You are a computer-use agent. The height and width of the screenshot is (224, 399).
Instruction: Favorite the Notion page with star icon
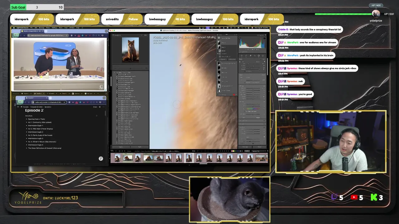(x=100, y=107)
